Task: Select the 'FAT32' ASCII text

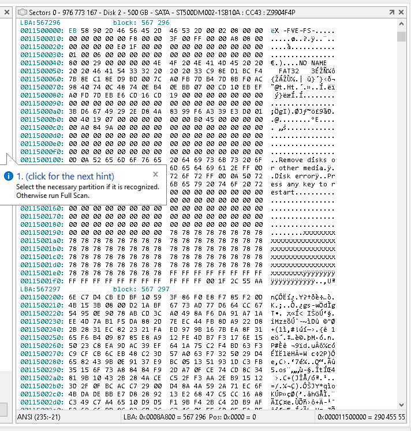Action: (289, 71)
